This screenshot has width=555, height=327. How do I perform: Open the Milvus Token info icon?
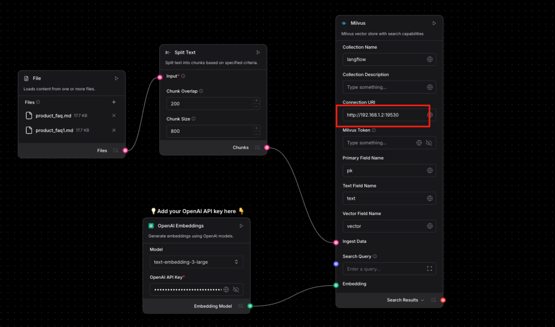click(x=374, y=130)
